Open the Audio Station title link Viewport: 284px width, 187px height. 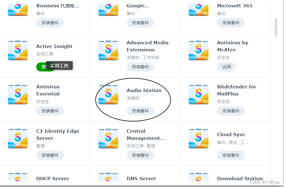(144, 90)
